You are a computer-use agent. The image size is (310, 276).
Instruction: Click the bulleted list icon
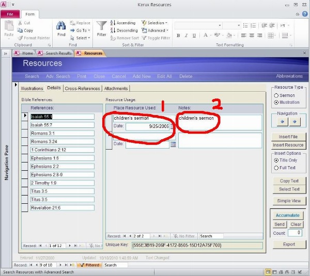(x=245, y=25)
